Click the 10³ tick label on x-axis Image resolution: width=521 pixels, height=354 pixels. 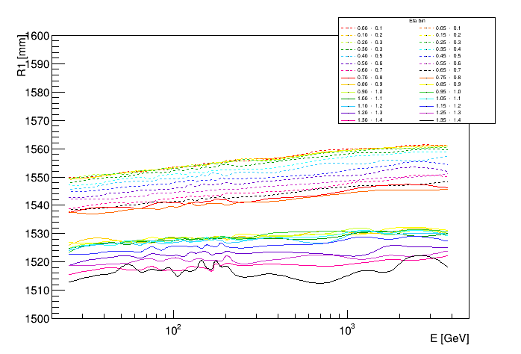[346, 329]
